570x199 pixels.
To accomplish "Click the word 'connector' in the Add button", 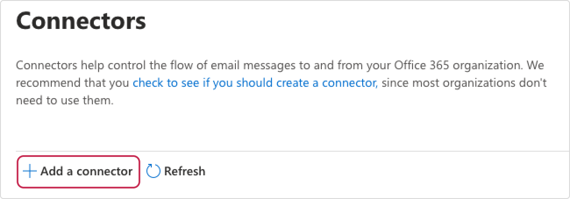I will click(104, 171).
